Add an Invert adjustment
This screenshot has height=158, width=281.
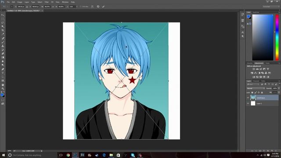point(254,77)
